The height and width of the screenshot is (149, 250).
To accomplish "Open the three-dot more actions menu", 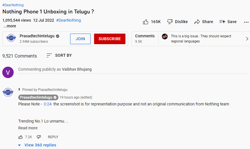I will point(246,22).
